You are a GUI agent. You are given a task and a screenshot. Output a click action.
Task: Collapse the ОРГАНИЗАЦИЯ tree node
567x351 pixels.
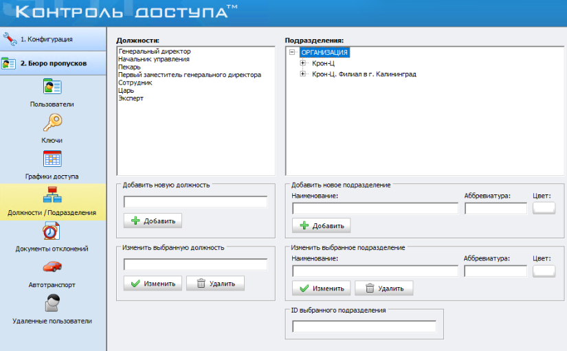[x=292, y=52]
